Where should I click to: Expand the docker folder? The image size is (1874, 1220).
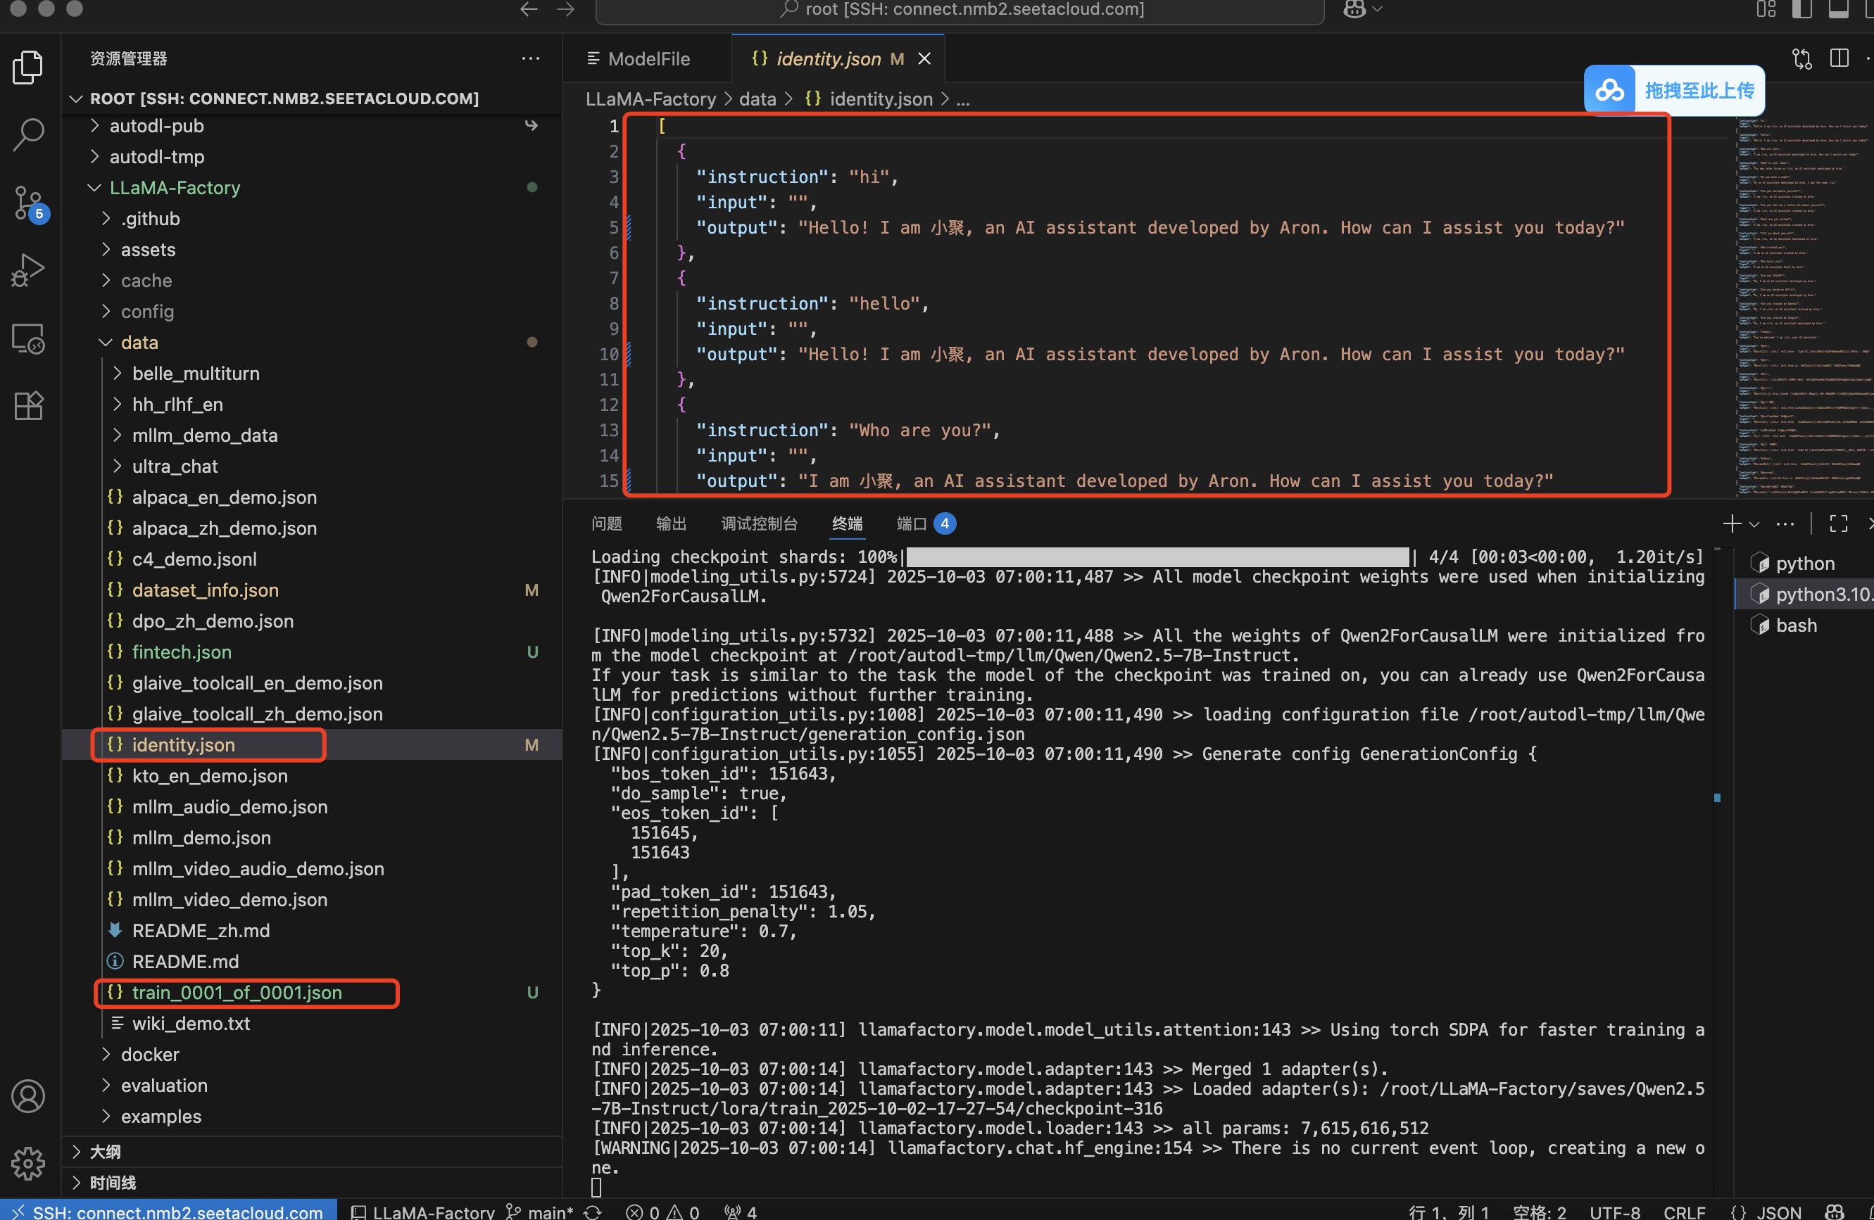[150, 1055]
